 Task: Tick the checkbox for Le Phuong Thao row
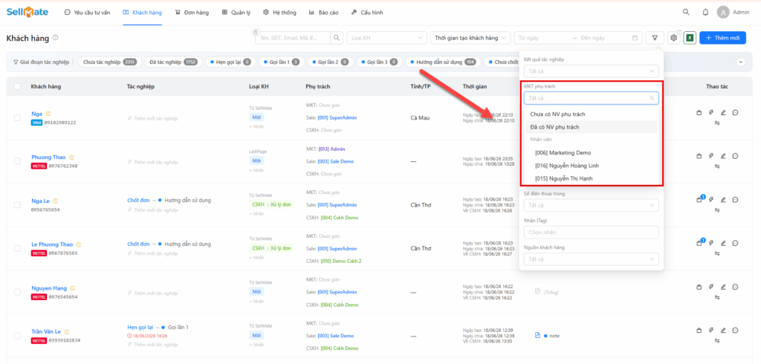18,249
